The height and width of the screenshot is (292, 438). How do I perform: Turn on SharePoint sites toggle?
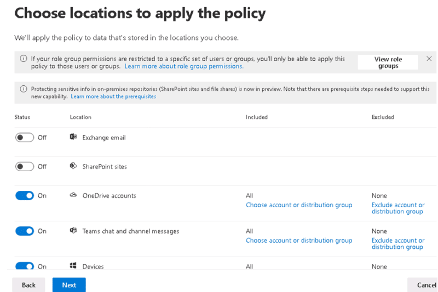tap(25, 166)
